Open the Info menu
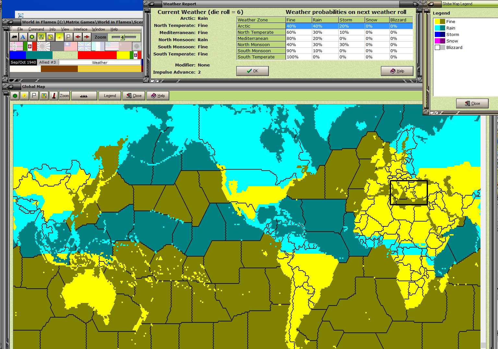The width and height of the screenshot is (498, 349). (52, 29)
